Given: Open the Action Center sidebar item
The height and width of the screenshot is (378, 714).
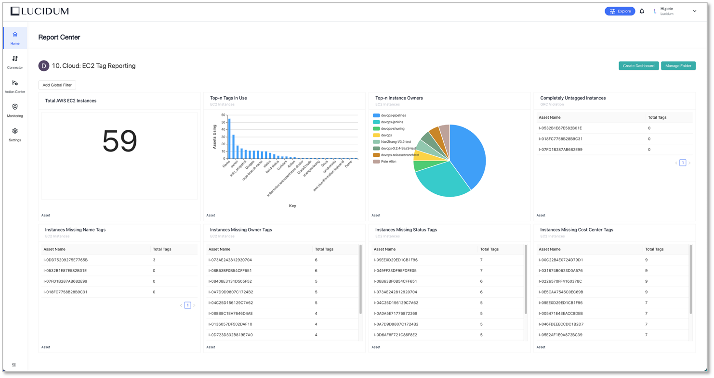Looking at the screenshot, I should 15,87.
